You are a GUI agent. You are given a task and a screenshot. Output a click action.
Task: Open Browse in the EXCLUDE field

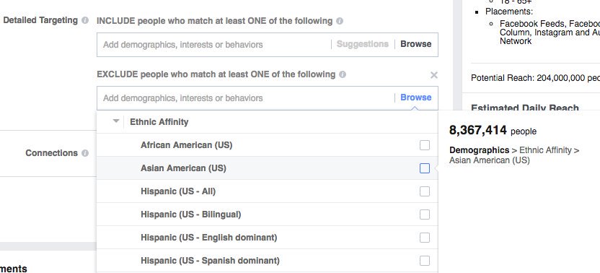click(x=415, y=97)
